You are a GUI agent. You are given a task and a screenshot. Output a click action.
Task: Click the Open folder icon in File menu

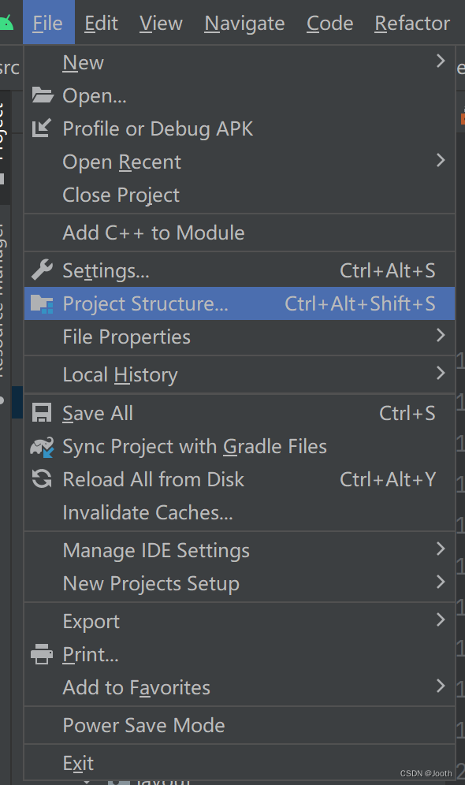tap(41, 95)
